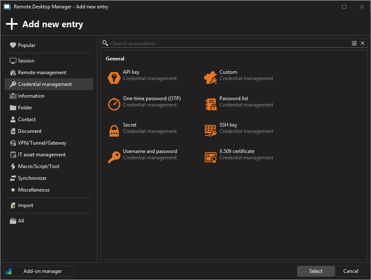Viewport: 371px width, 280px height.
Task: Click the Remote management house icon
Action: (x=13, y=73)
